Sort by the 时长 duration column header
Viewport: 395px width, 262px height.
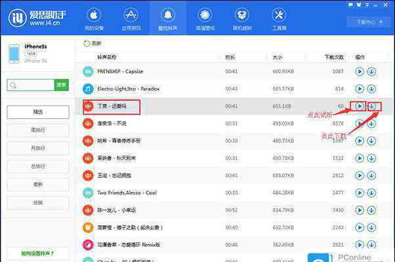[230, 57]
